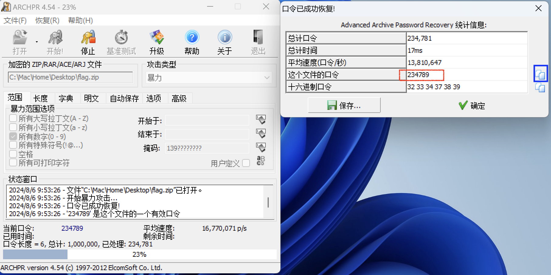The height and width of the screenshot is (275, 551).
Task: Copy the hex password to clipboard icon
Action: [540, 88]
